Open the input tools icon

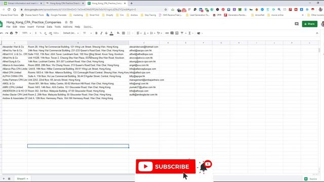198,33
